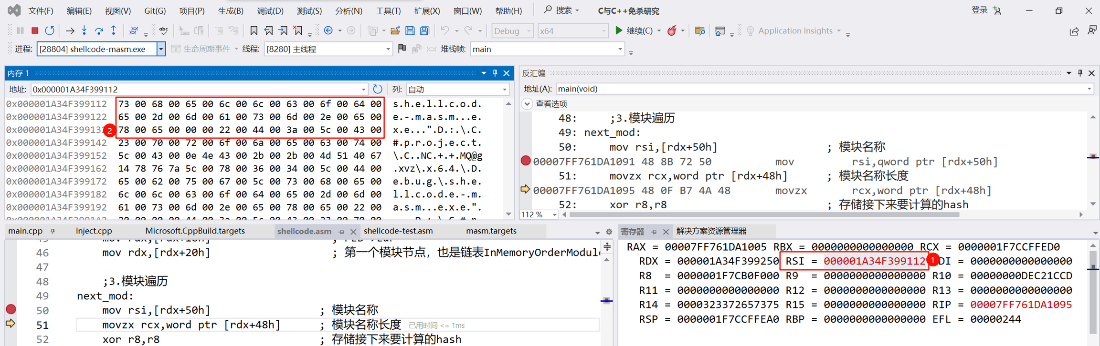
Task: Click the disassembly horizontal scrollbar
Action: (x=764, y=215)
